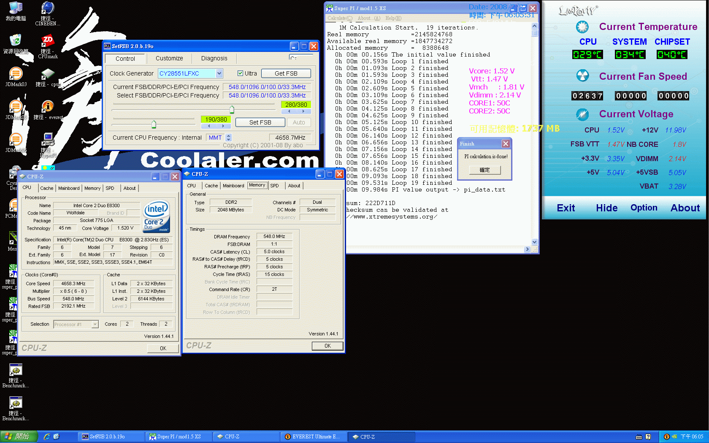Click the Current Voltage icon
The height and width of the screenshot is (443, 709).
click(582, 114)
